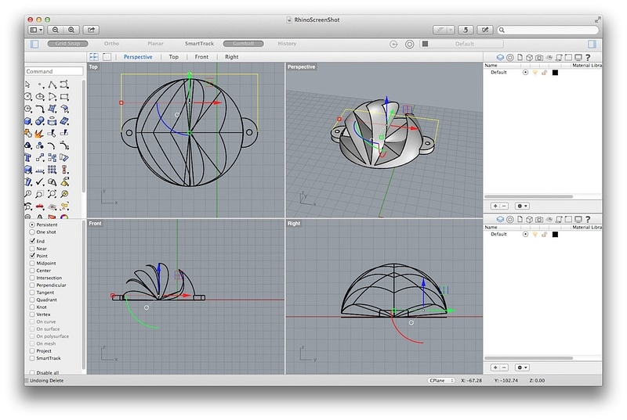Click the single viewport layout icon
This screenshot has width=627, height=420.
coord(107,56)
